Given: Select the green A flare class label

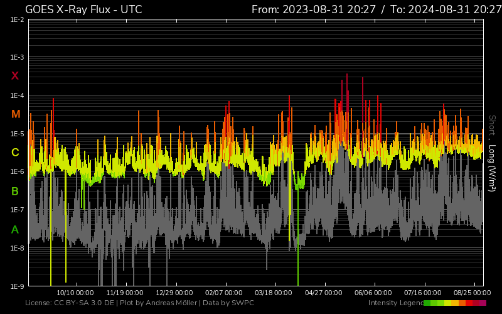Looking at the screenshot, I should pyautogui.click(x=15, y=230).
